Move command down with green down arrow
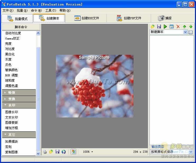The height and width of the screenshot is (163, 196). 191,27
